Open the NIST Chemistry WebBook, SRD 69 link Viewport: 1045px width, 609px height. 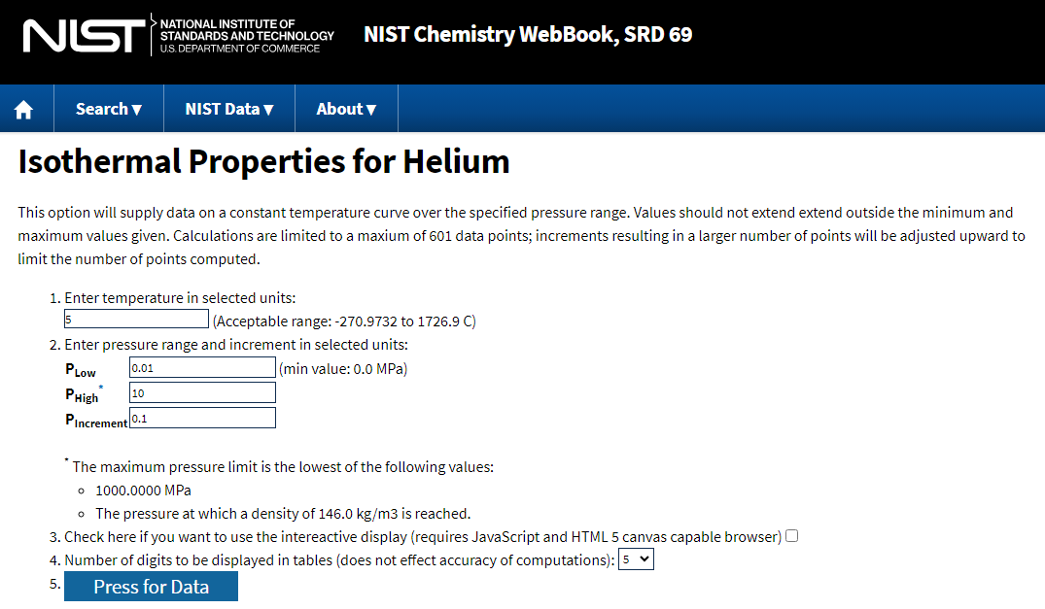pos(528,35)
